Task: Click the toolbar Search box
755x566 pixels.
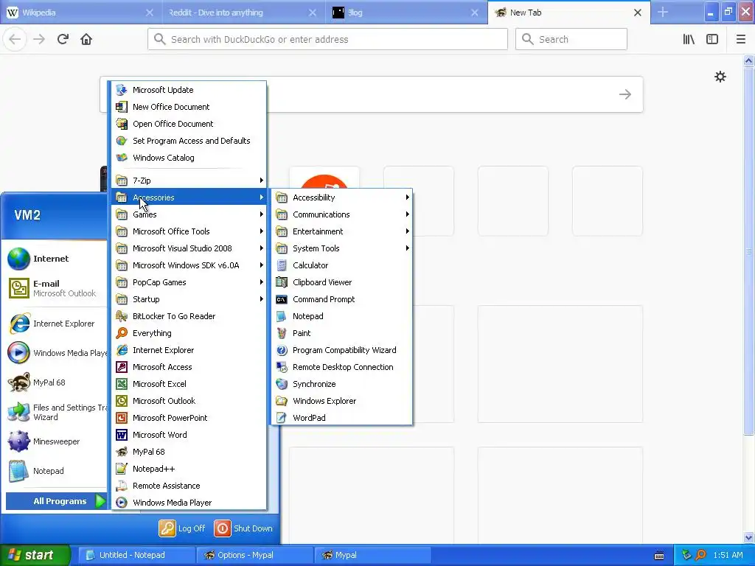Action: [x=571, y=40]
